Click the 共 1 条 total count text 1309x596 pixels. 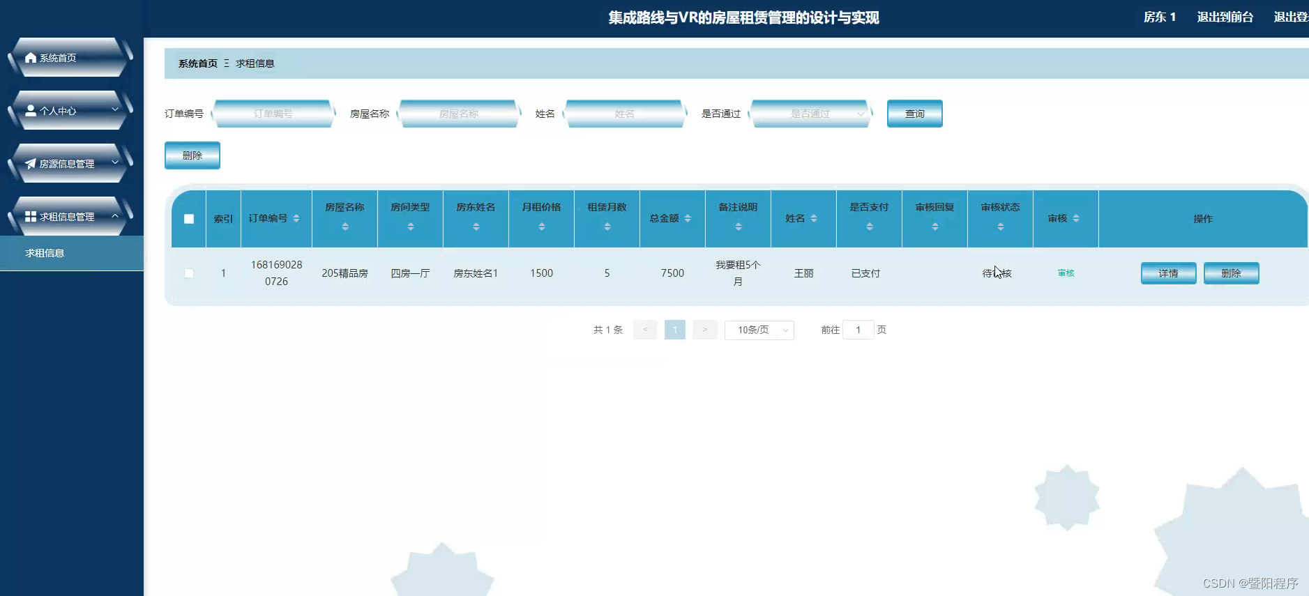point(608,330)
